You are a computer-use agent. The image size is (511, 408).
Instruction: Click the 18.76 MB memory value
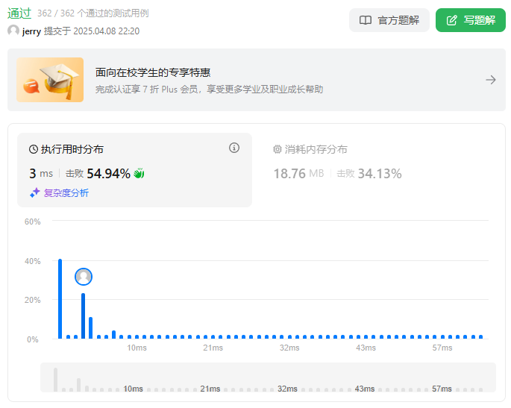click(x=298, y=173)
